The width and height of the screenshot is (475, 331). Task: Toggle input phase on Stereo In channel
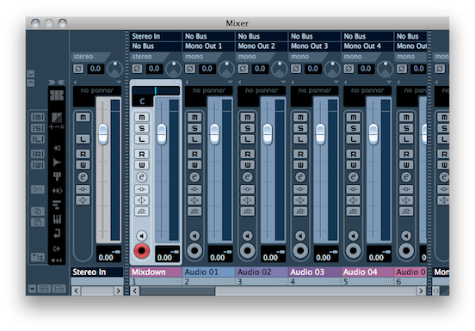pos(78,69)
